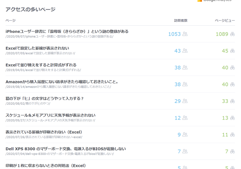Click visitor count 9
The image size is (241, 169).
(179, 135)
